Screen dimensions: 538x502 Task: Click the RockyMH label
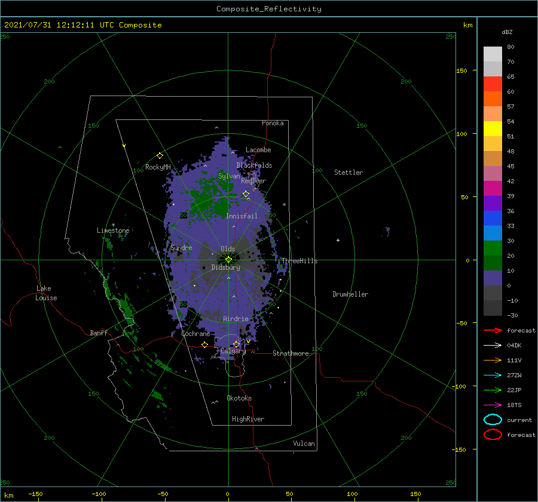(158, 167)
